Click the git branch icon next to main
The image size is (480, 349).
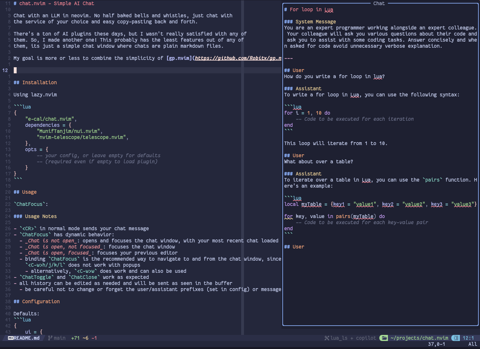click(x=50, y=338)
